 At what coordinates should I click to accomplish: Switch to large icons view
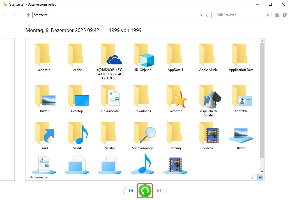pyautogui.click(x=260, y=177)
